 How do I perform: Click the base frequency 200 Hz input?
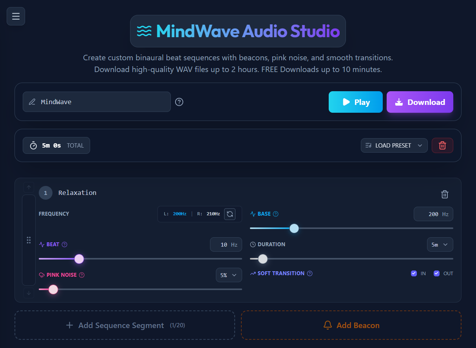433,214
